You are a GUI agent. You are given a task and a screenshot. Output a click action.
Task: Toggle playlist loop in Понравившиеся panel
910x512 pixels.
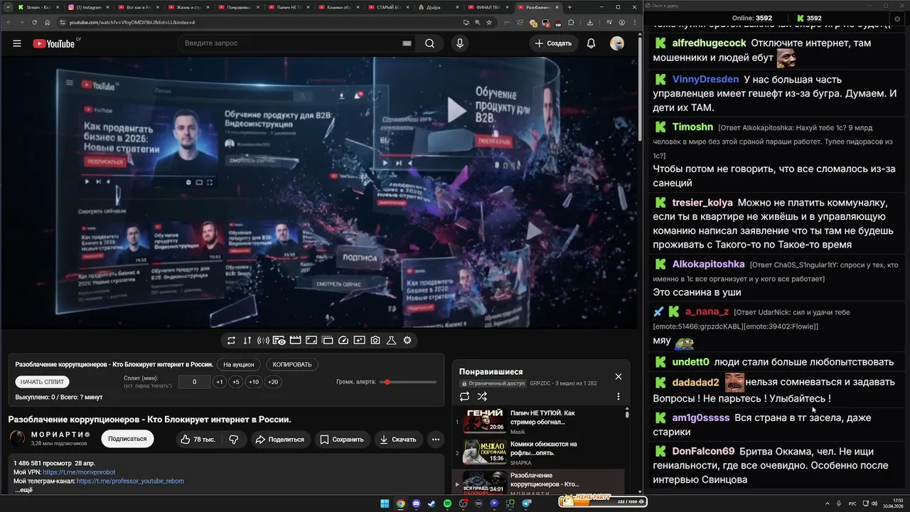(465, 397)
